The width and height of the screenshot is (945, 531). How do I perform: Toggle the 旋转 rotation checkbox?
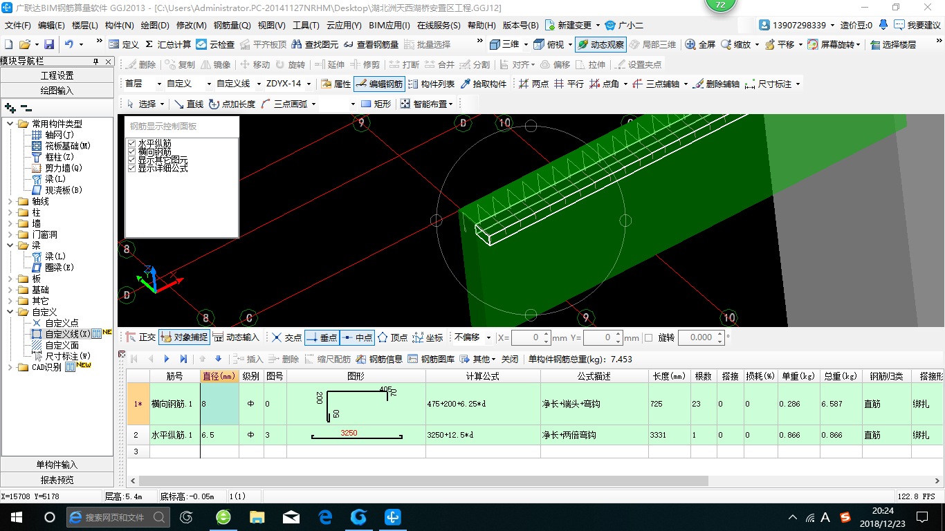pos(648,337)
